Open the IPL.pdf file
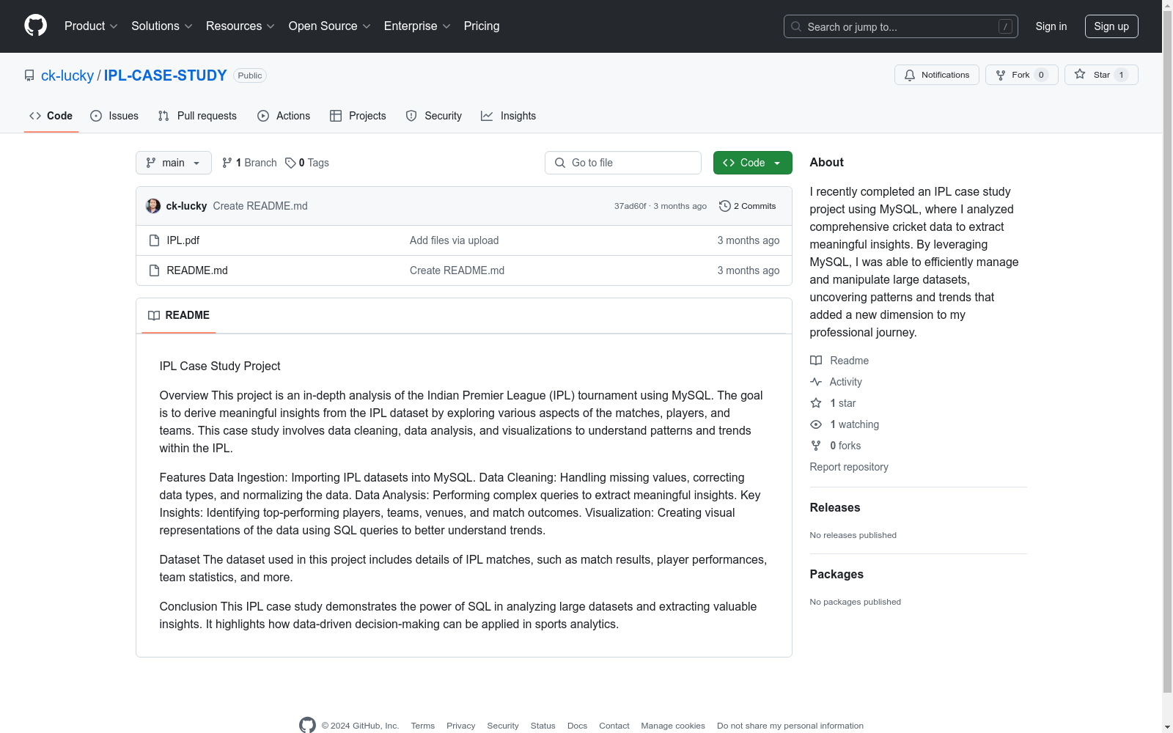1173x733 pixels. 183,240
